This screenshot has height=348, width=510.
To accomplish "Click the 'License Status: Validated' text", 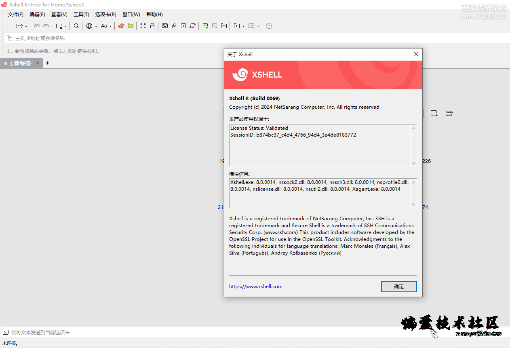I will tap(259, 128).
